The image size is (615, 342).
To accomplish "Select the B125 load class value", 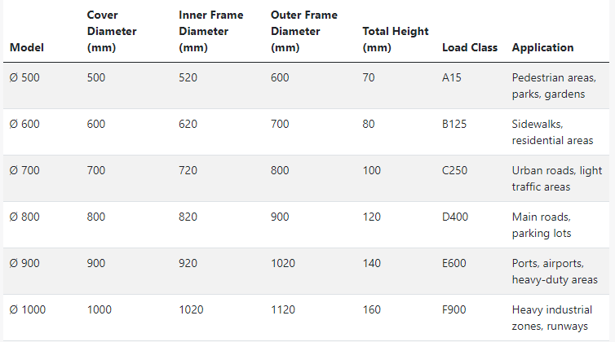I will [x=454, y=125].
